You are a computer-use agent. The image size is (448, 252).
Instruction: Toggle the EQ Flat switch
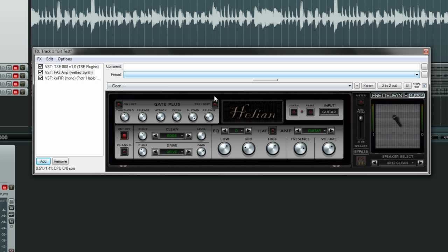coord(273,131)
